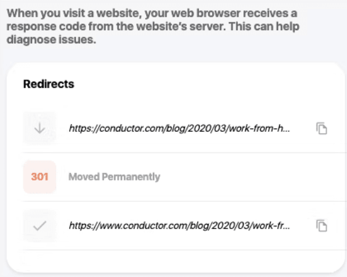347x277 pixels.
Task: Click the checkmark icon beside final URL
Action: coord(39,226)
